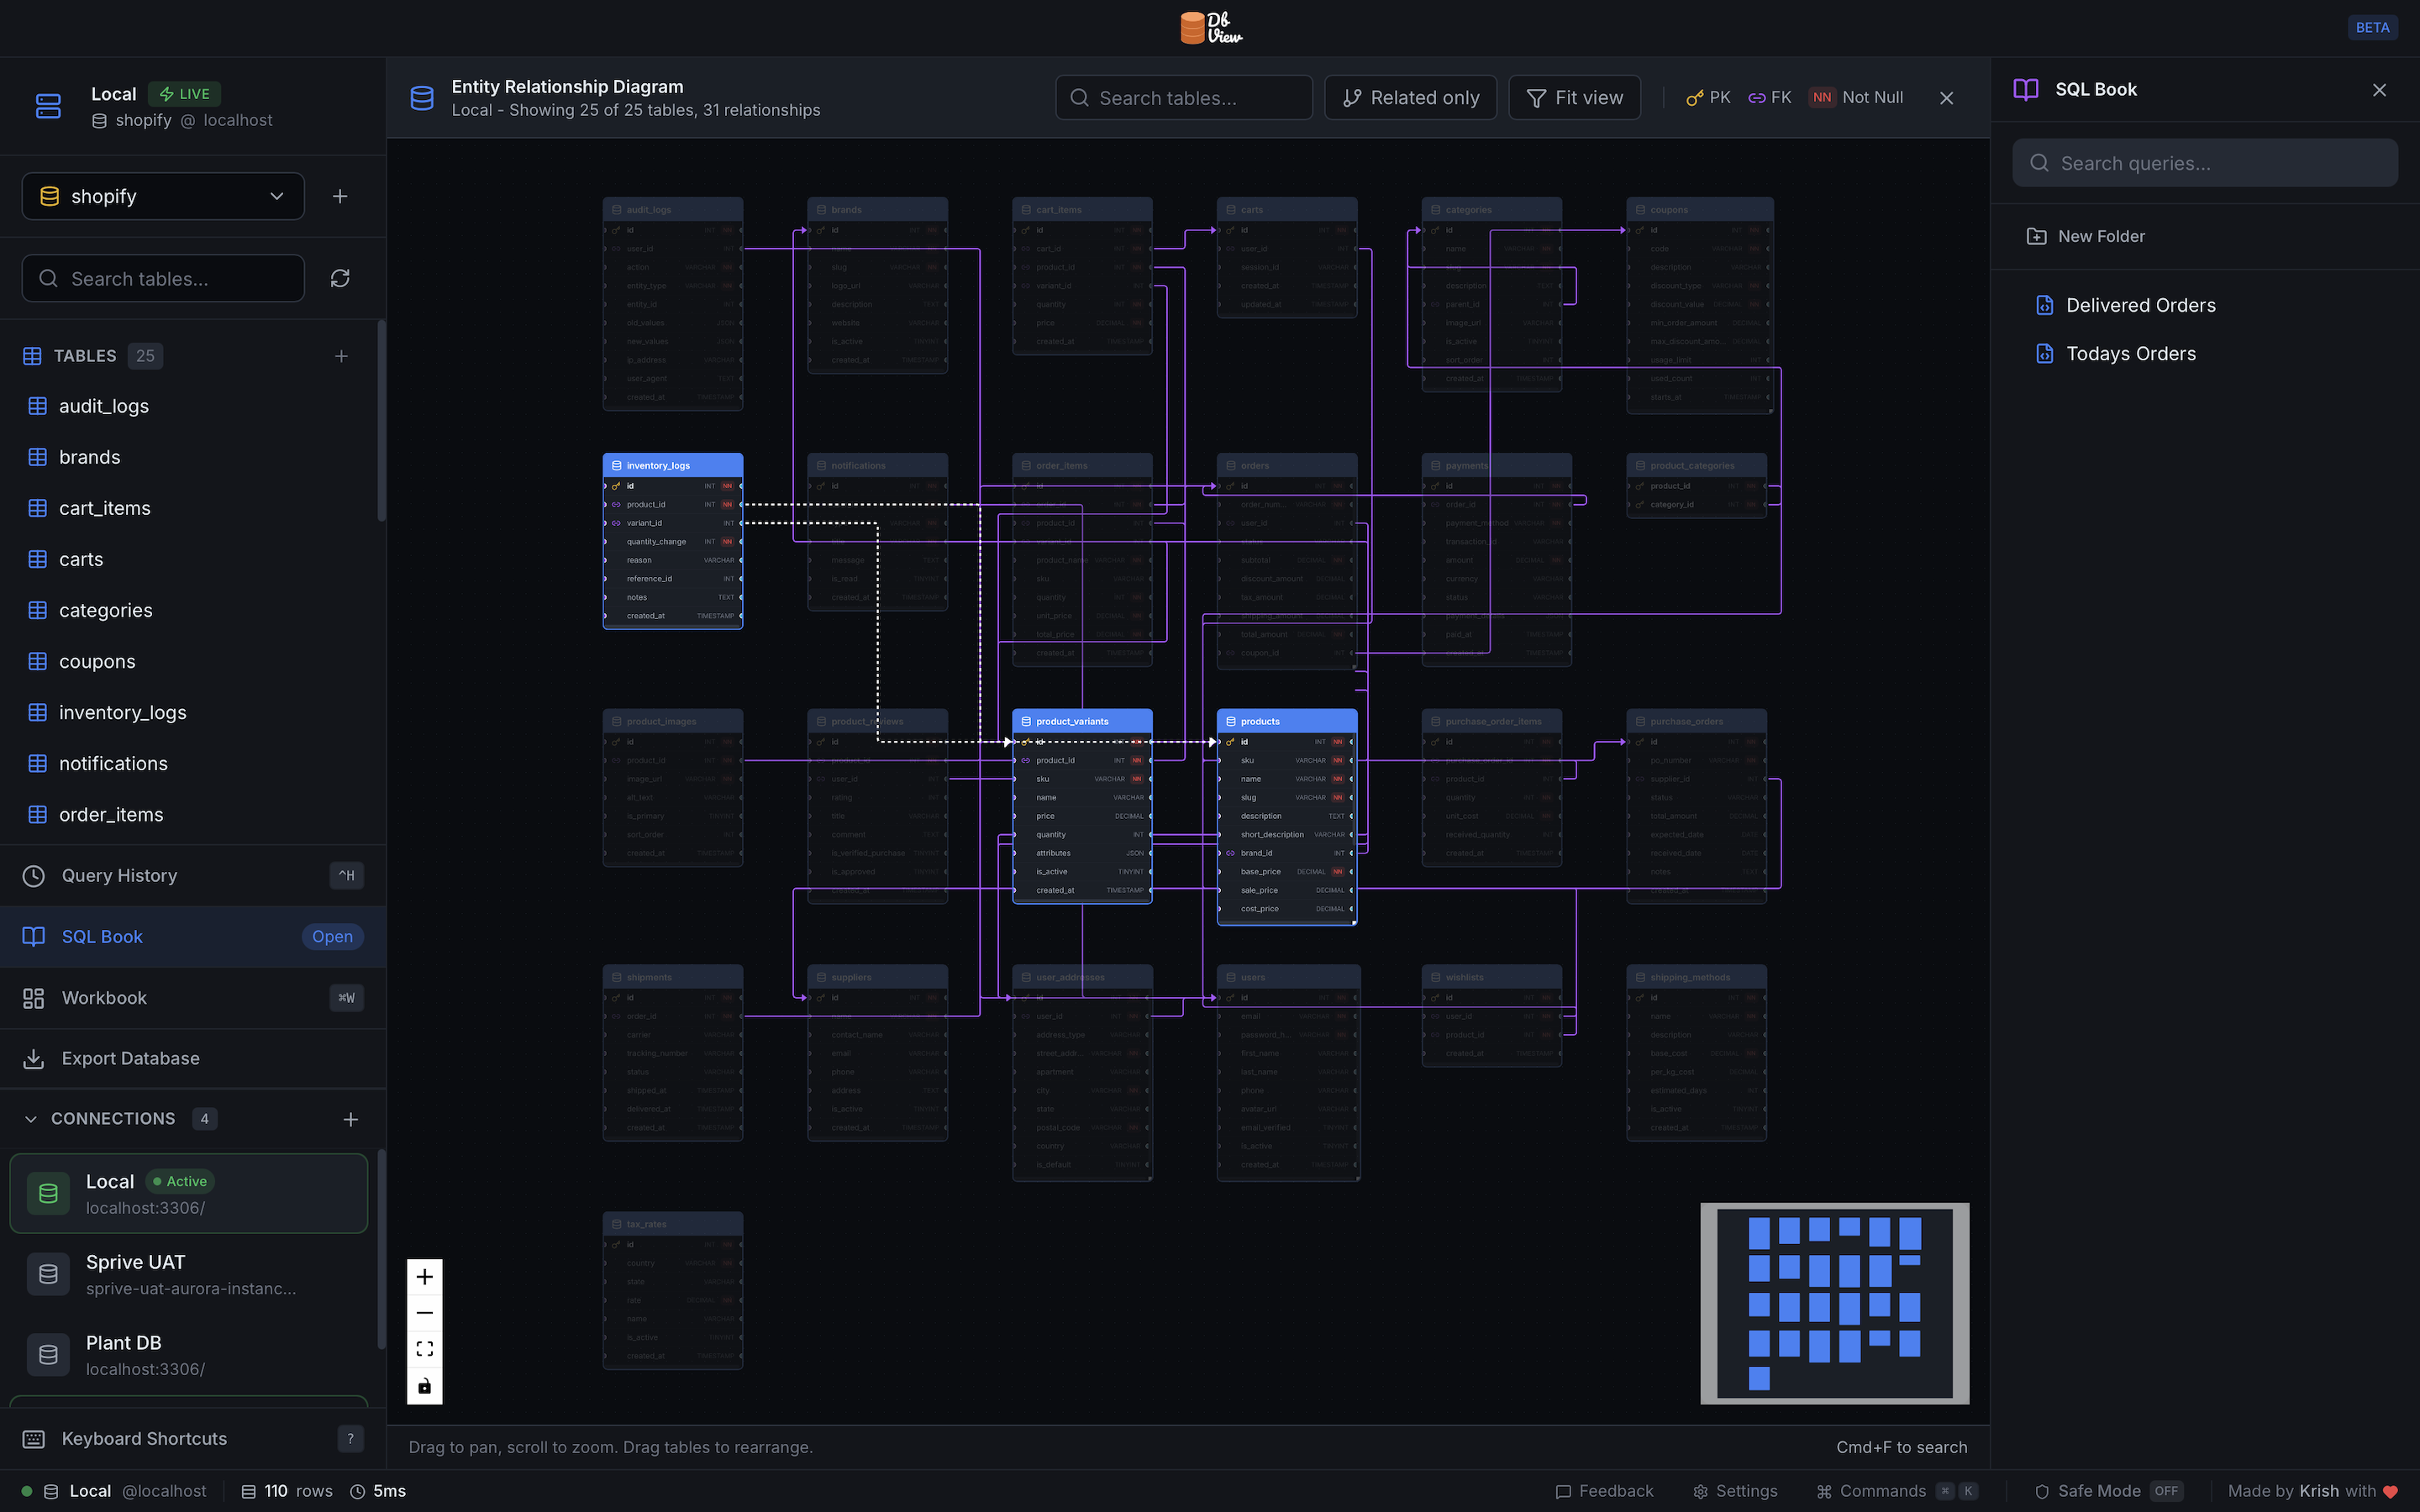Toggle the Related only filter
Viewport: 2420px width, 1512px height.
(x=1410, y=98)
